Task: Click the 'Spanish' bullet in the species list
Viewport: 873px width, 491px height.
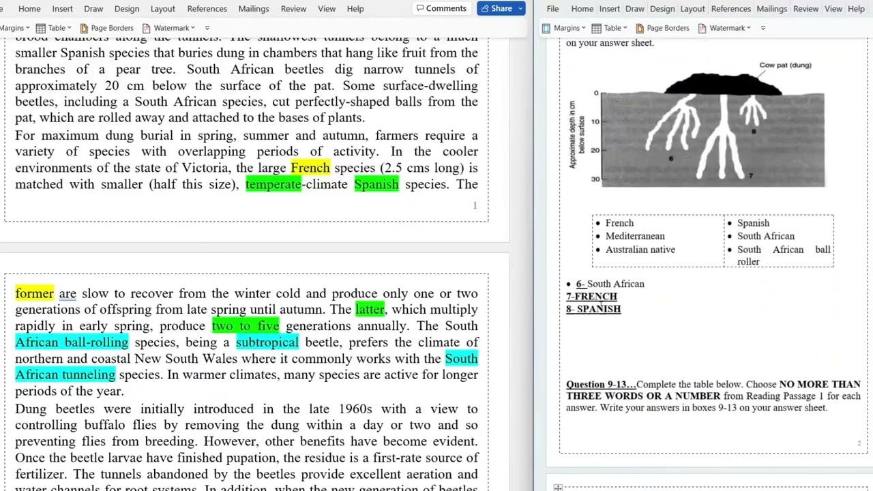Action: coord(753,223)
